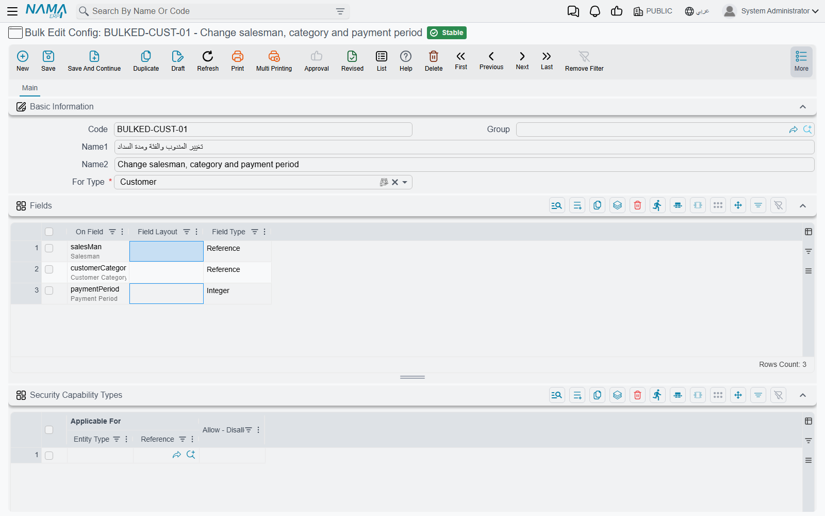
Task: Click the Name1 Arabic input field
Action: pyautogui.click(x=464, y=147)
